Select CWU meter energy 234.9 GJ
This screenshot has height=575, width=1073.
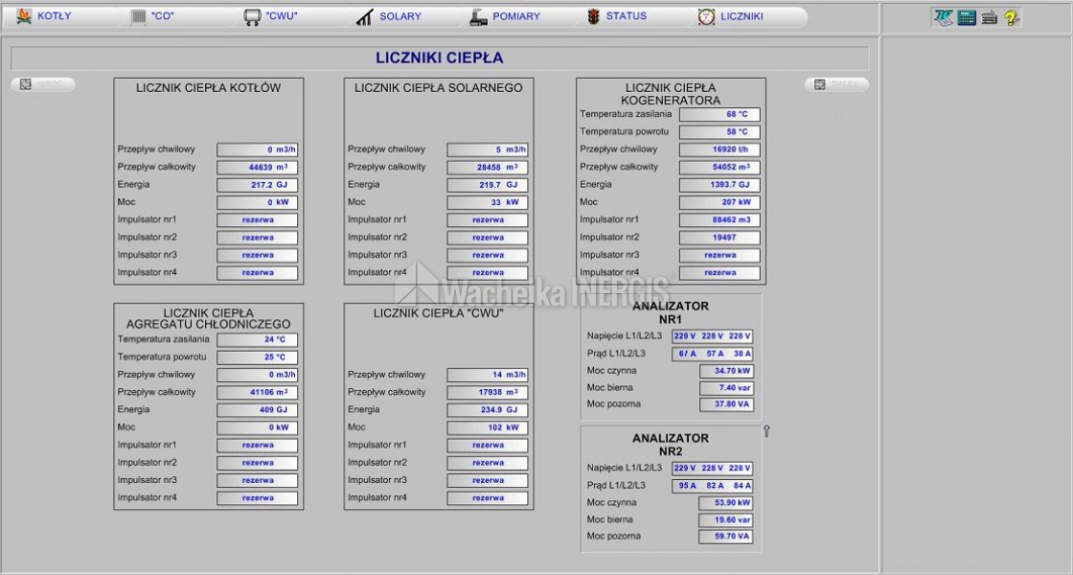point(488,411)
